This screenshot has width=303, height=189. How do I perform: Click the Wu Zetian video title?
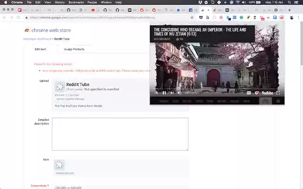200,32
